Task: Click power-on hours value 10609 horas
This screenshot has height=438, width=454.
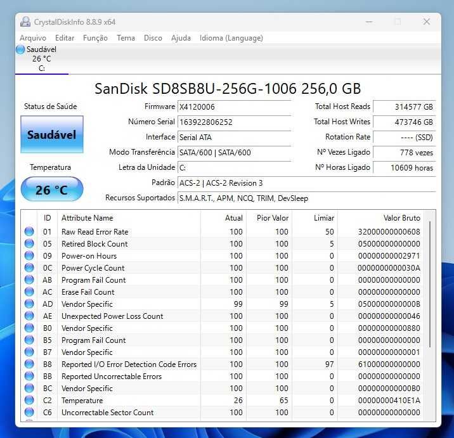Action: (x=404, y=167)
